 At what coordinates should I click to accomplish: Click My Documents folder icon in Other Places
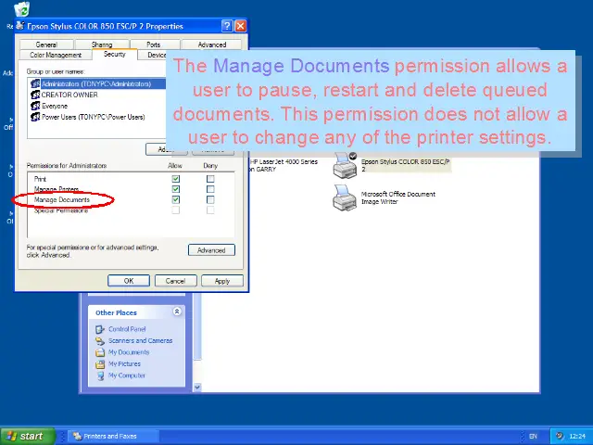click(100, 352)
